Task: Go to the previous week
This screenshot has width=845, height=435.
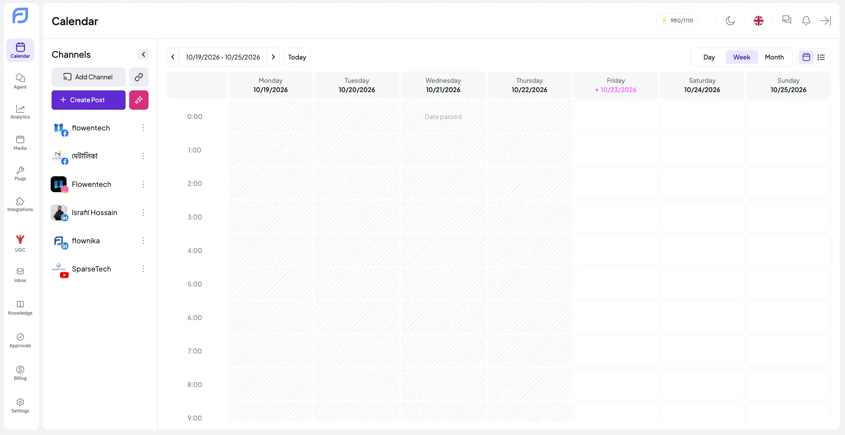Action: (173, 57)
